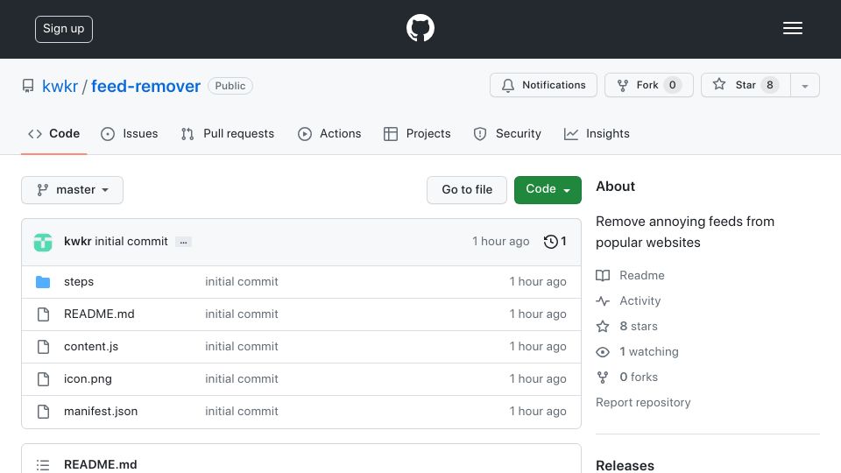Viewport: 841px width, 473px height.
Task: Click the icon.png file icon
Action: click(x=44, y=379)
